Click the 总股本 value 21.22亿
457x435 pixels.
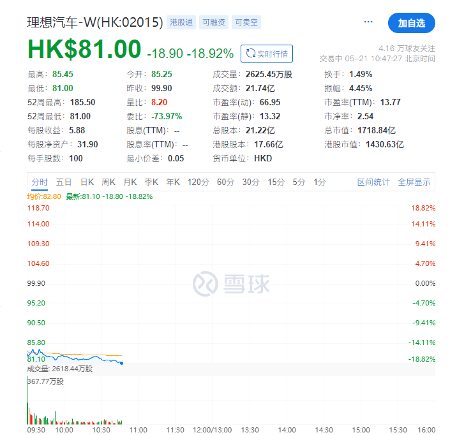[260, 130]
